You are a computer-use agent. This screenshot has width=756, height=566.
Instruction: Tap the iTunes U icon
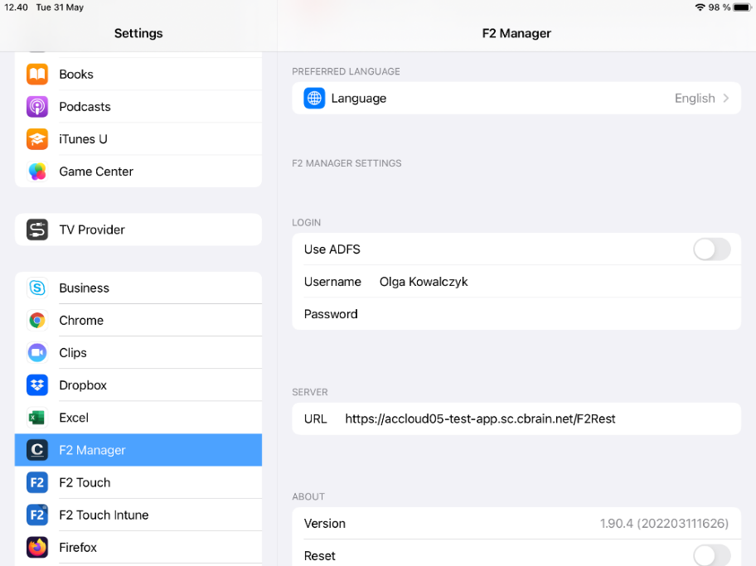[37, 139]
